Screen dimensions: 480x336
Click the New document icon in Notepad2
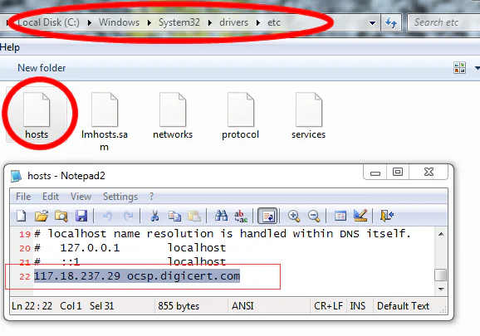tap(21, 216)
